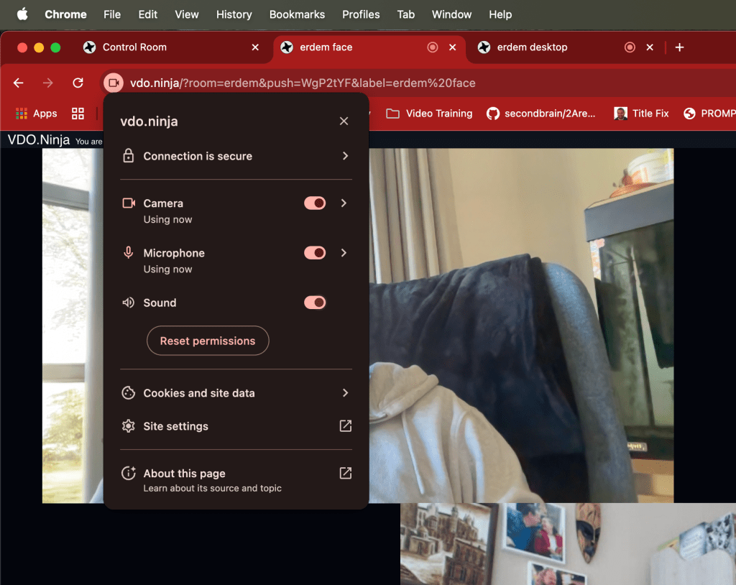Click the Site settings label
736x585 pixels.
point(175,426)
